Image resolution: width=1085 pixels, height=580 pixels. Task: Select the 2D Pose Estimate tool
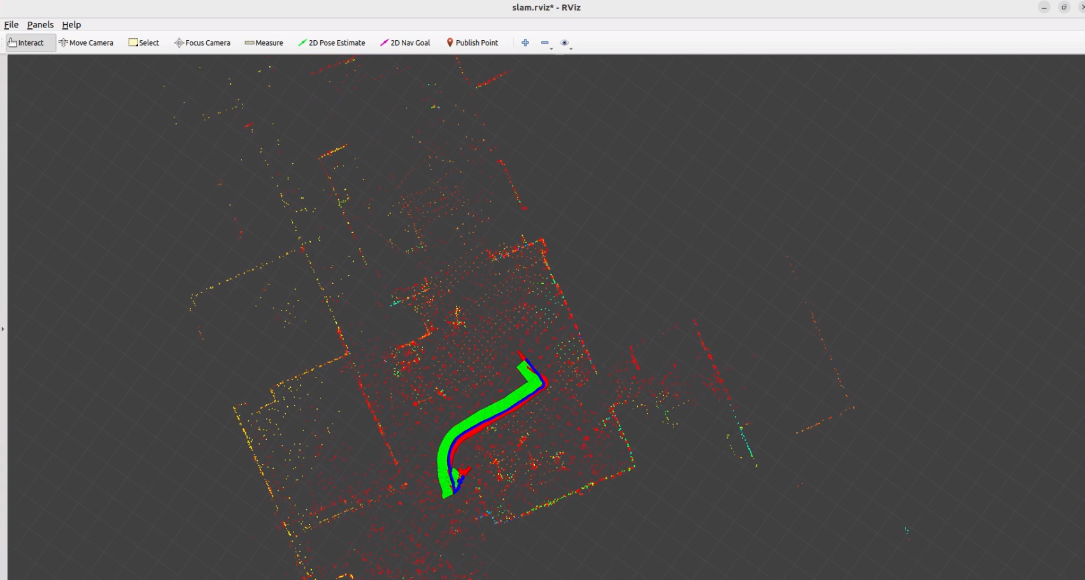(x=331, y=43)
